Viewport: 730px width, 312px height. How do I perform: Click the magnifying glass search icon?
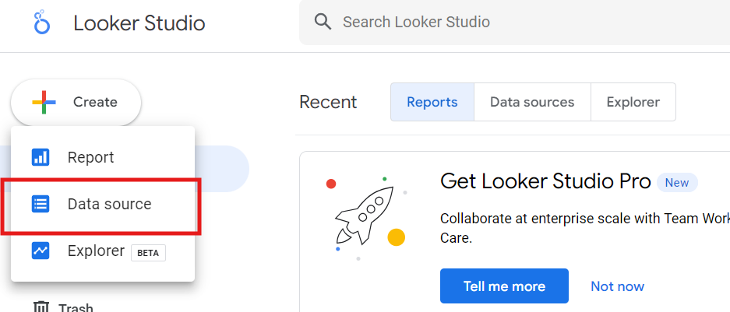click(x=323, y=21)
